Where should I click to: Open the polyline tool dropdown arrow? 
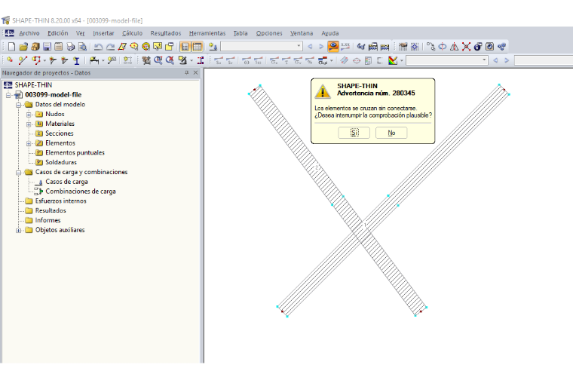coord(44,60)
